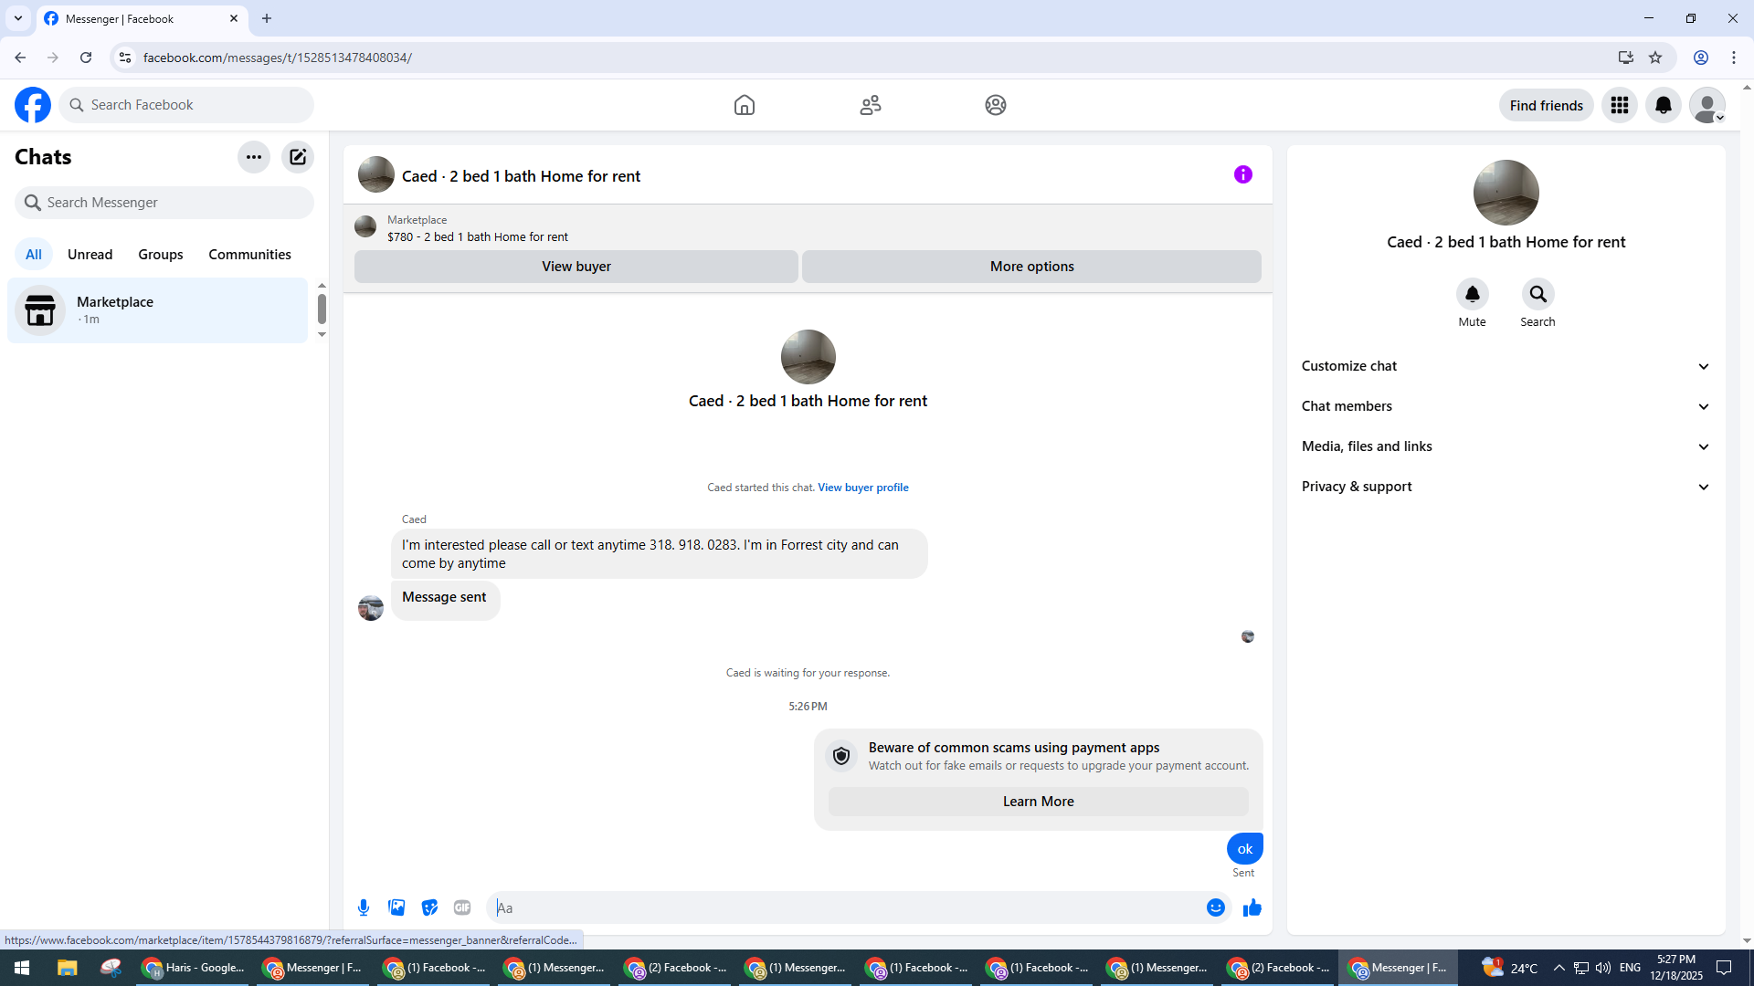Open Chrome's three-dot menu
Viewport: 1754px width, 986px height.
click(1734, 58)
